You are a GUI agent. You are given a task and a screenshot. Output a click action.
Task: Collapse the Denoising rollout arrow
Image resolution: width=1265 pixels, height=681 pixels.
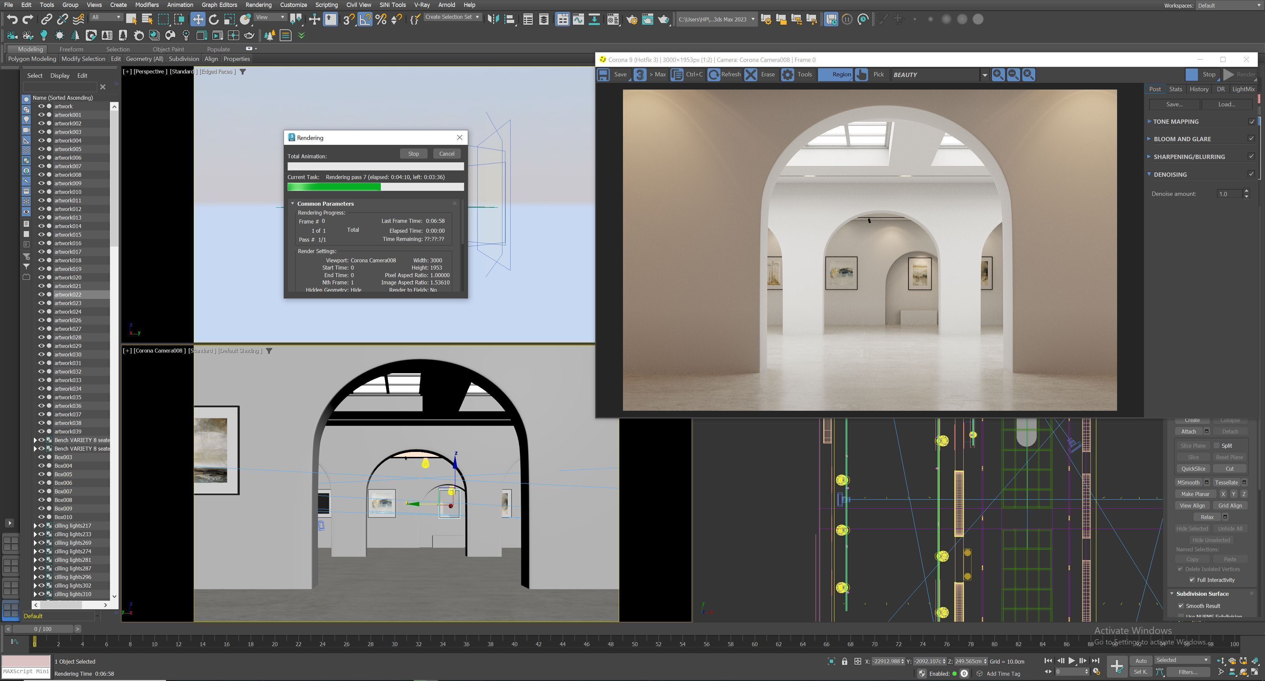click(1149, 174)
